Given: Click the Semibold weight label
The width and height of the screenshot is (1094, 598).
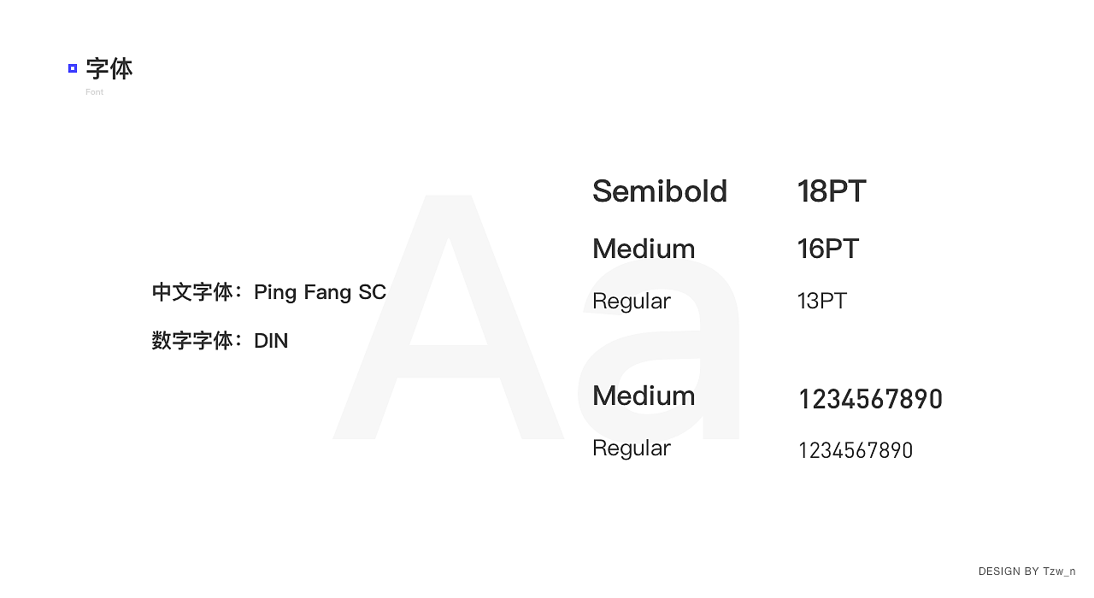Looking at the screenshot, I should tap(659, 191).
